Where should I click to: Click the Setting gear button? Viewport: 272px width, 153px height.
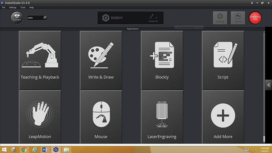pos(220,18)
